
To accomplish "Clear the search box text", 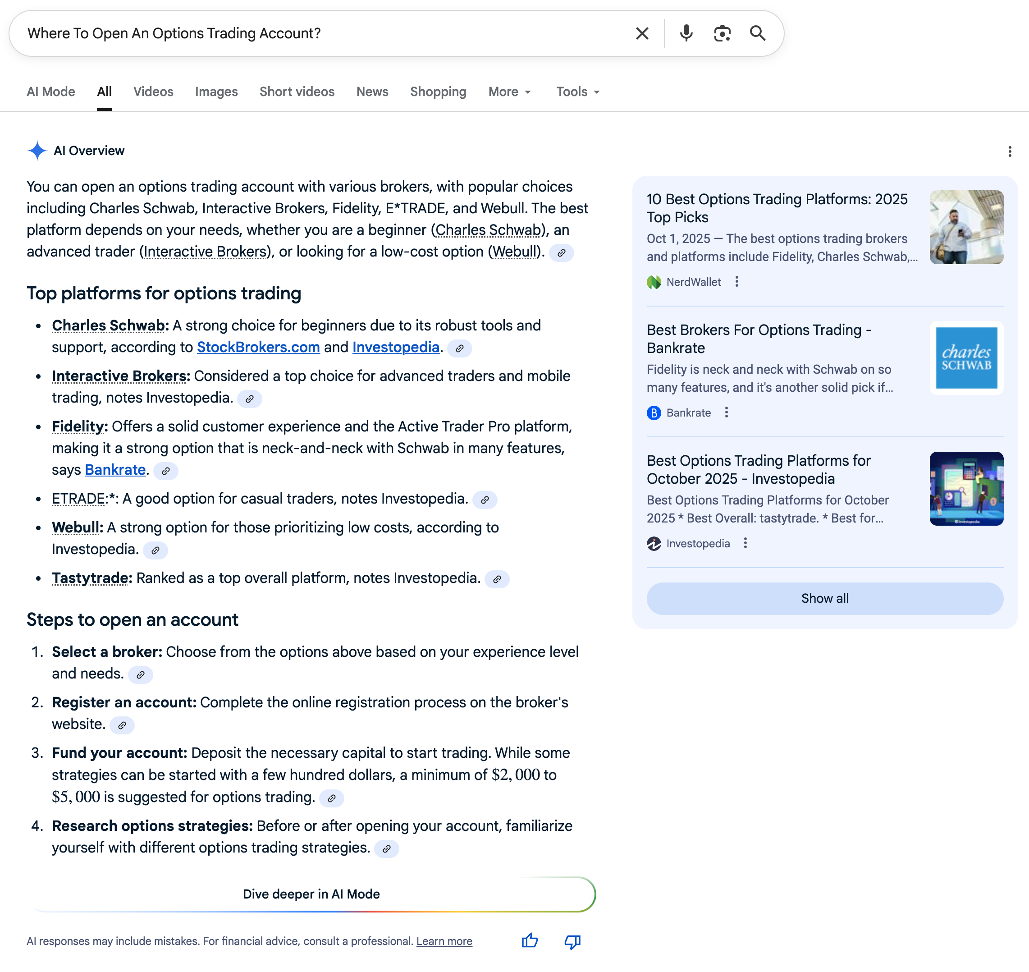I will (642, 34).
